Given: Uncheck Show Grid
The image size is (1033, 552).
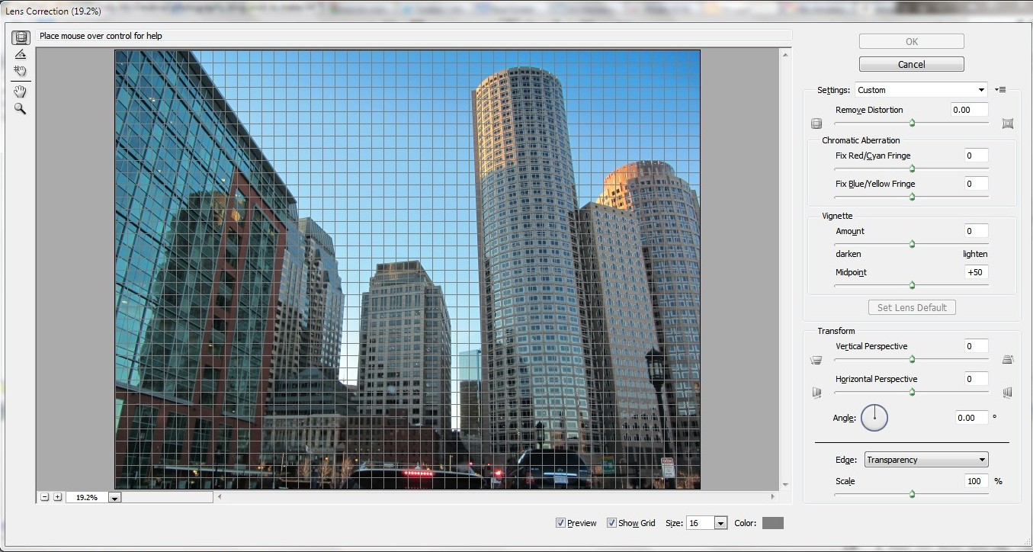Looking at the screenshot, I should [x=611, y=522].
